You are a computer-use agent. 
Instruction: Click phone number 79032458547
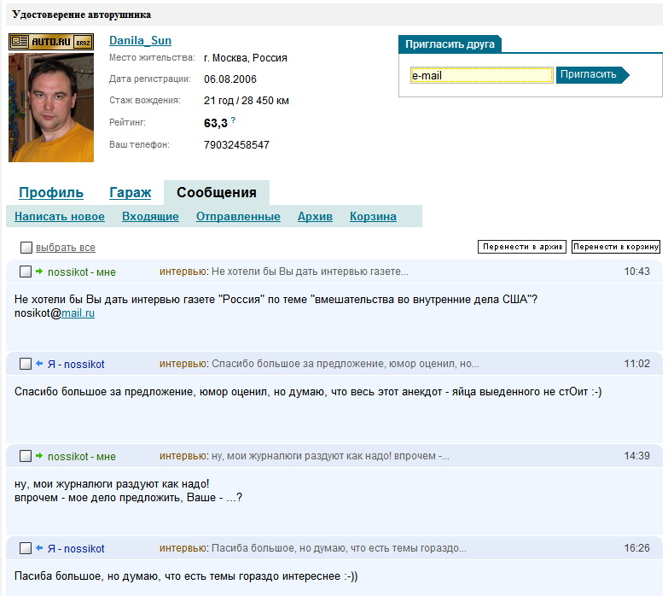(x=236, y=145)
